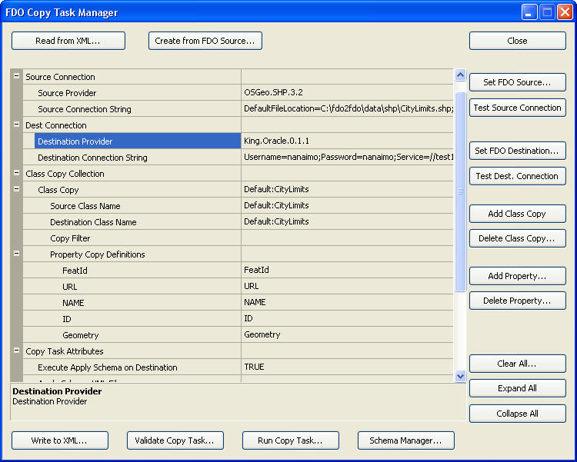Collapse the Property Copy Definitions node

coord(16,254)
